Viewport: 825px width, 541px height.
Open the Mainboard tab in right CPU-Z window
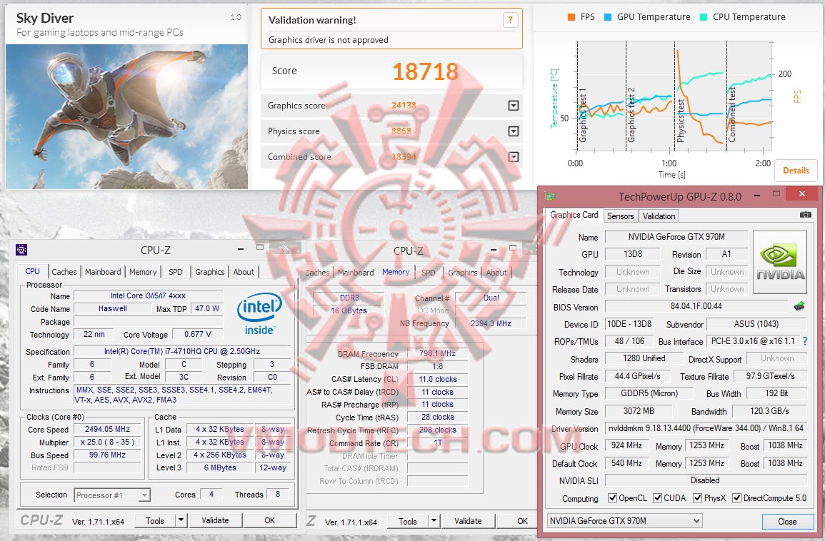[356, 273]
